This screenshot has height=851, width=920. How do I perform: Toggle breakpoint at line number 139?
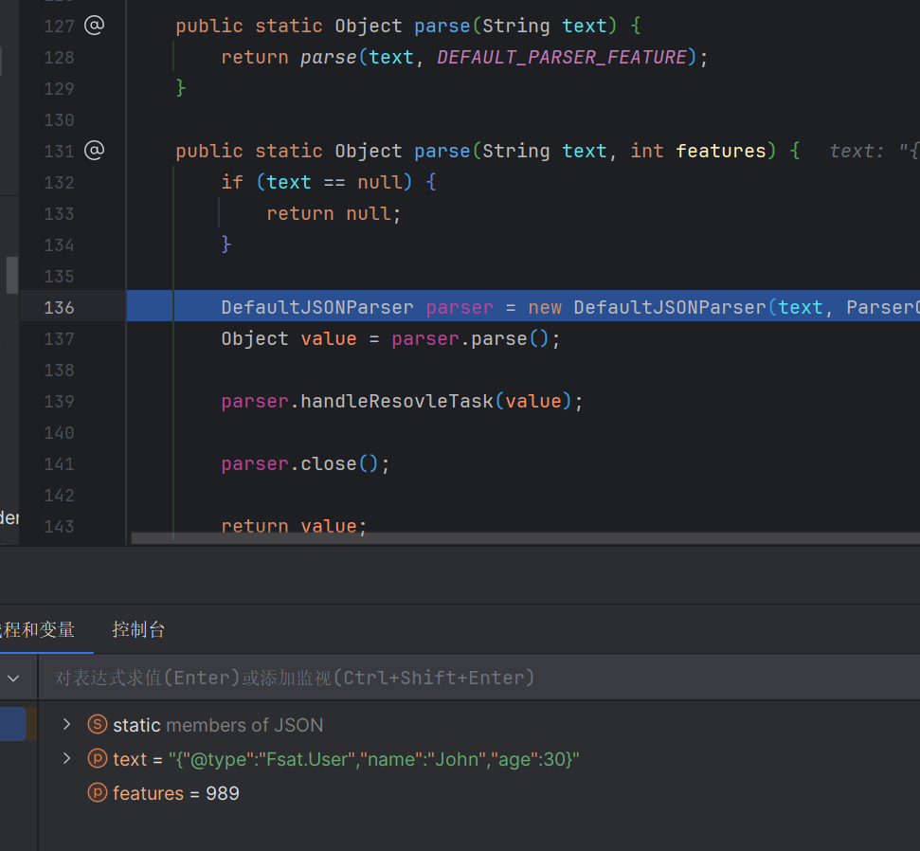coord(59,401)
